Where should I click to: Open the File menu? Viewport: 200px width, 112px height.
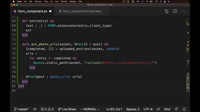click(25, 2)
